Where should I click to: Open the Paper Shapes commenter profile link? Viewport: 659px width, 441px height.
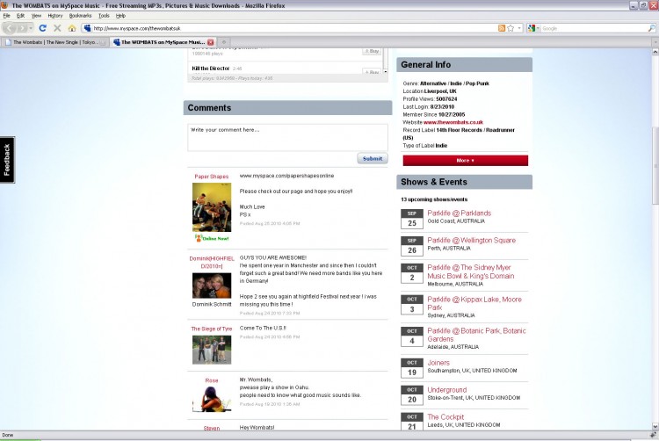[212, 177]
